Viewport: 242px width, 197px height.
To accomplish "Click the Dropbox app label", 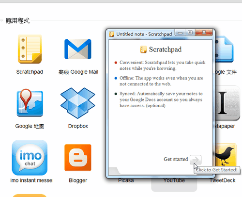I will tap(78, 126).
